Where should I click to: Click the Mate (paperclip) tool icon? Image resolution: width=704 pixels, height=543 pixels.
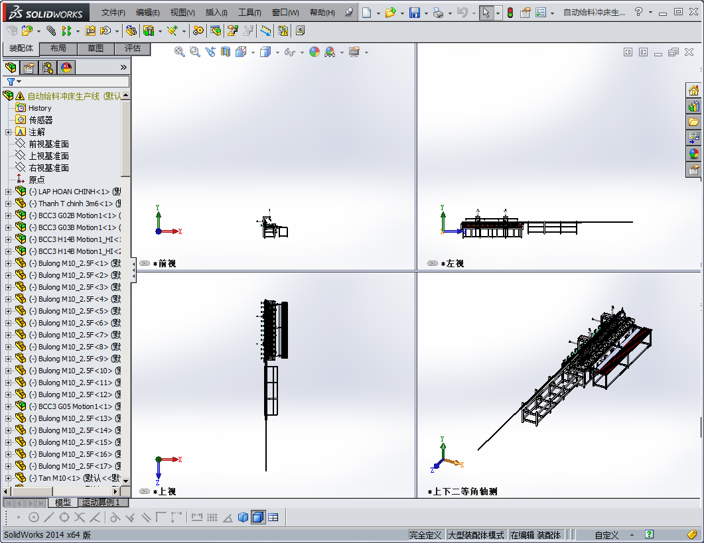pyautogui.click(x=51, y=30)
